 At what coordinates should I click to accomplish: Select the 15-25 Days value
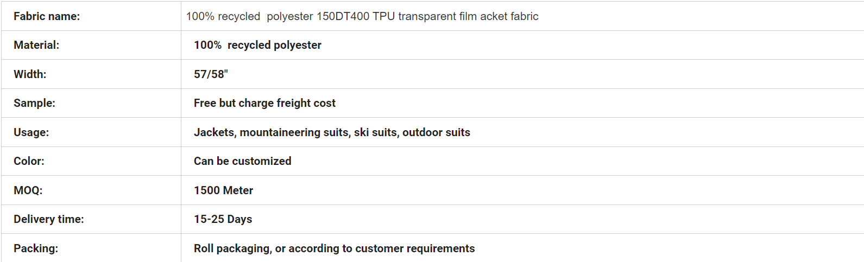(x=223, y=219)
